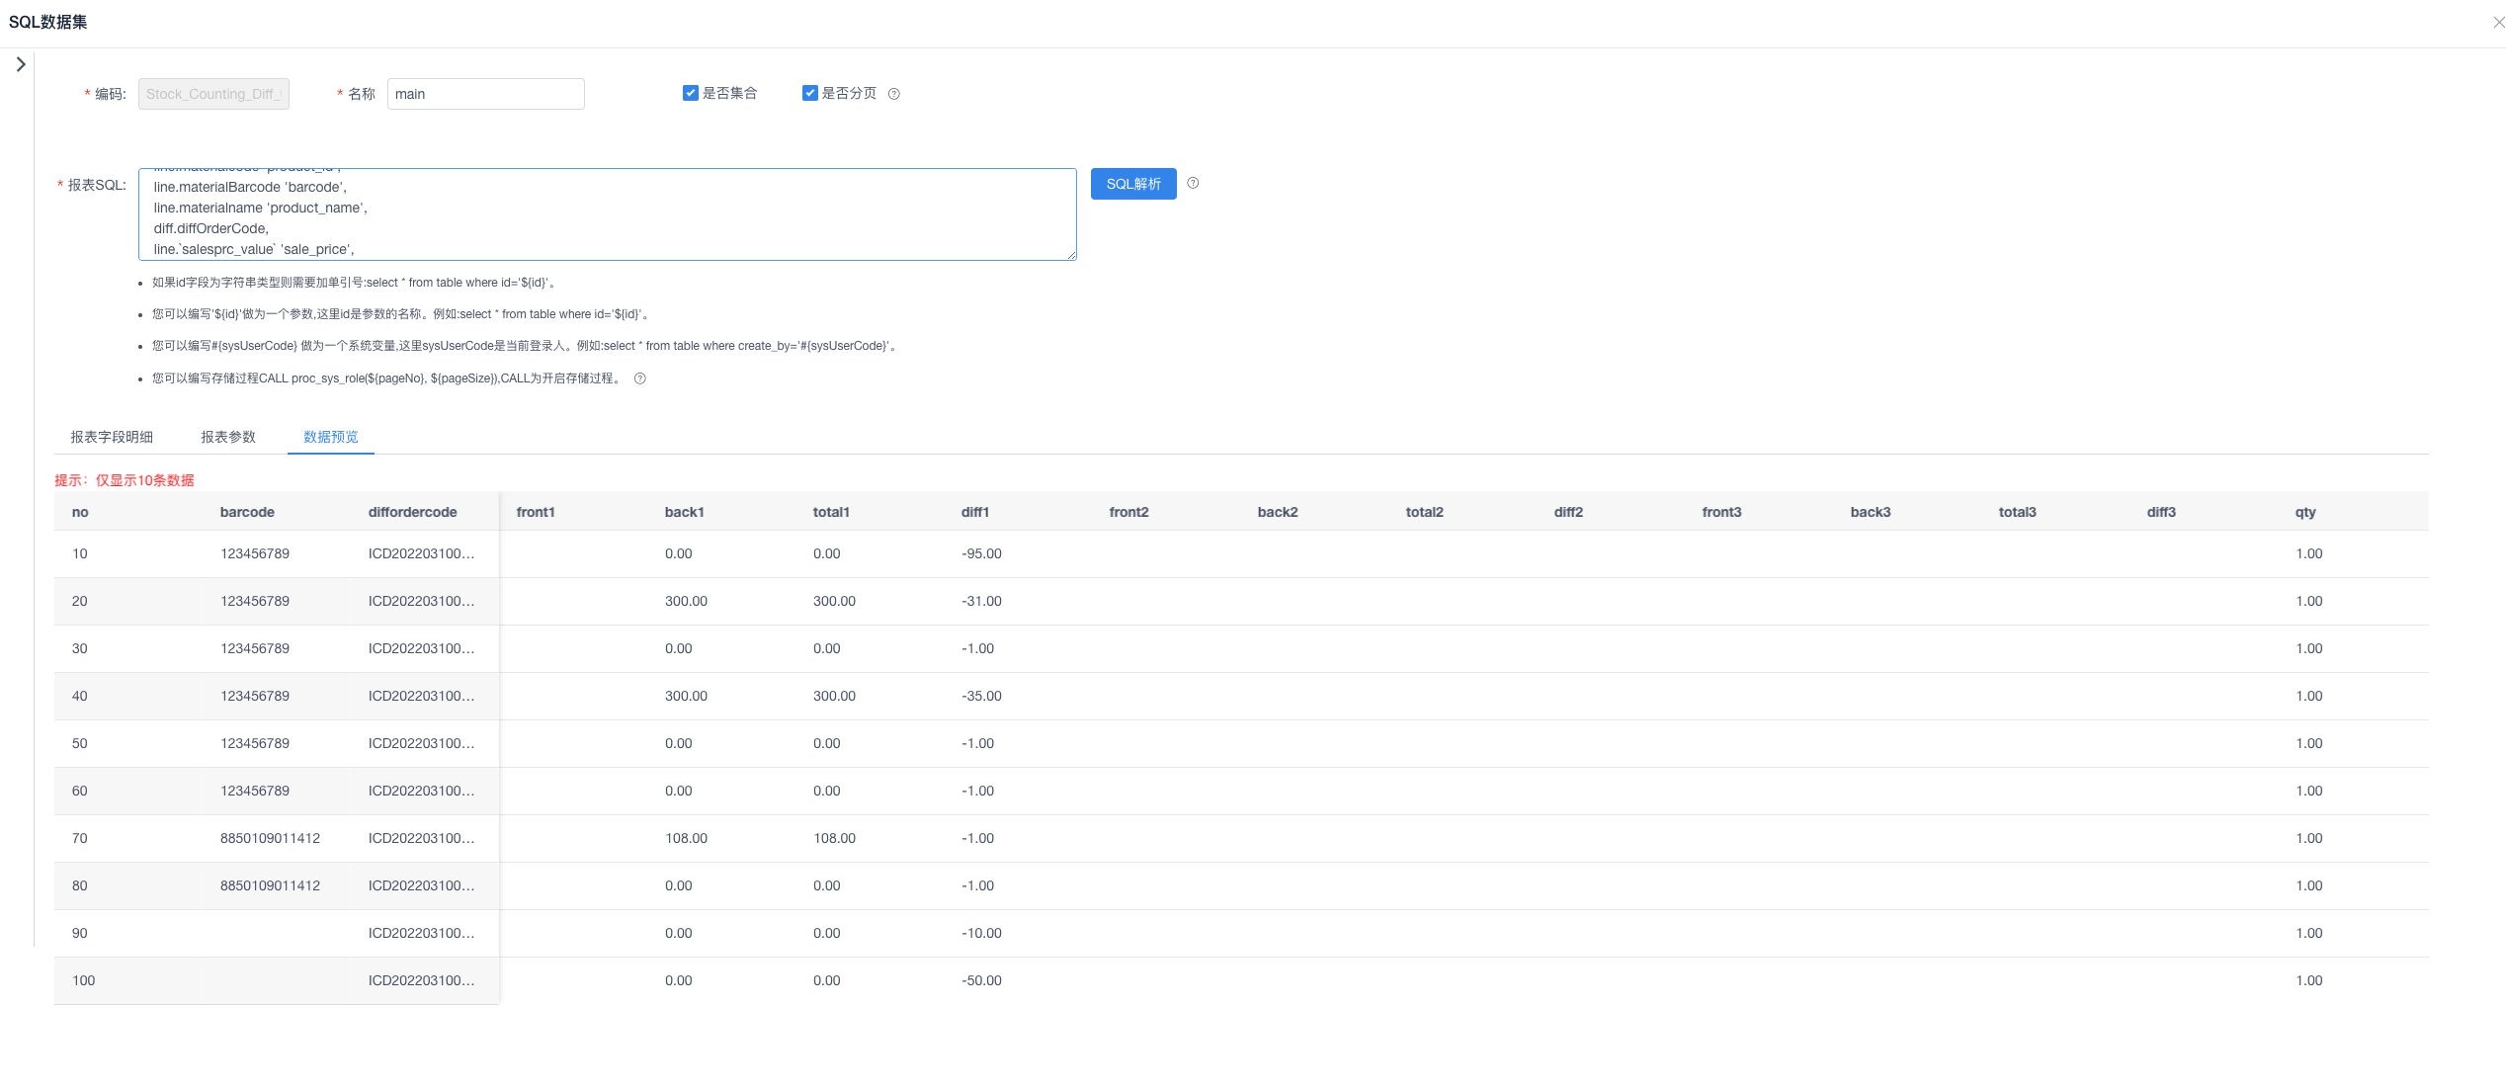This screenshot has width=2506, height=1090.
Task: Click the SQL解析 button
Action: pos(1133,184)
